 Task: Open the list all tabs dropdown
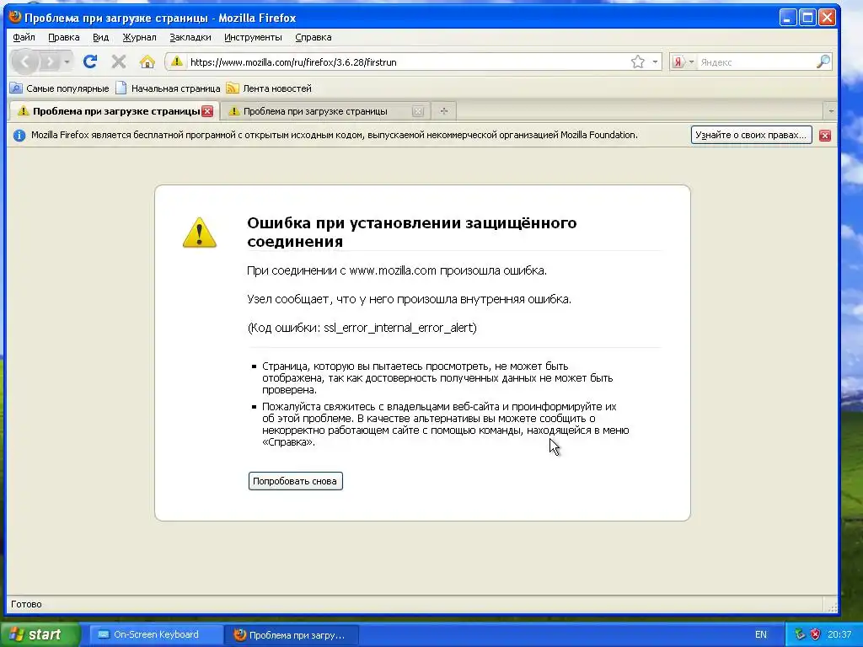(x=830, y=111)
